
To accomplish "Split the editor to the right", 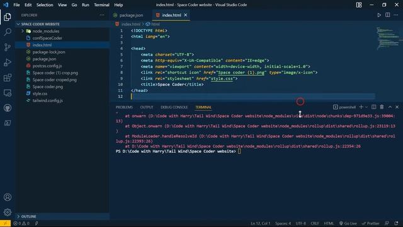I will (x=388, y=15).
